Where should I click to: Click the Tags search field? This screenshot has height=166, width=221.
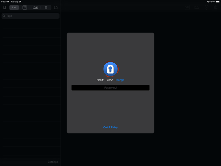pyautogui.click(x=30, y=16)
